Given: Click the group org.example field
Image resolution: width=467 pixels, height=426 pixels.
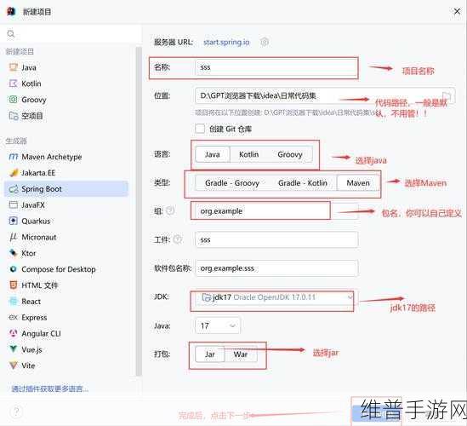Looking at the screenshot, I should 276,211.
